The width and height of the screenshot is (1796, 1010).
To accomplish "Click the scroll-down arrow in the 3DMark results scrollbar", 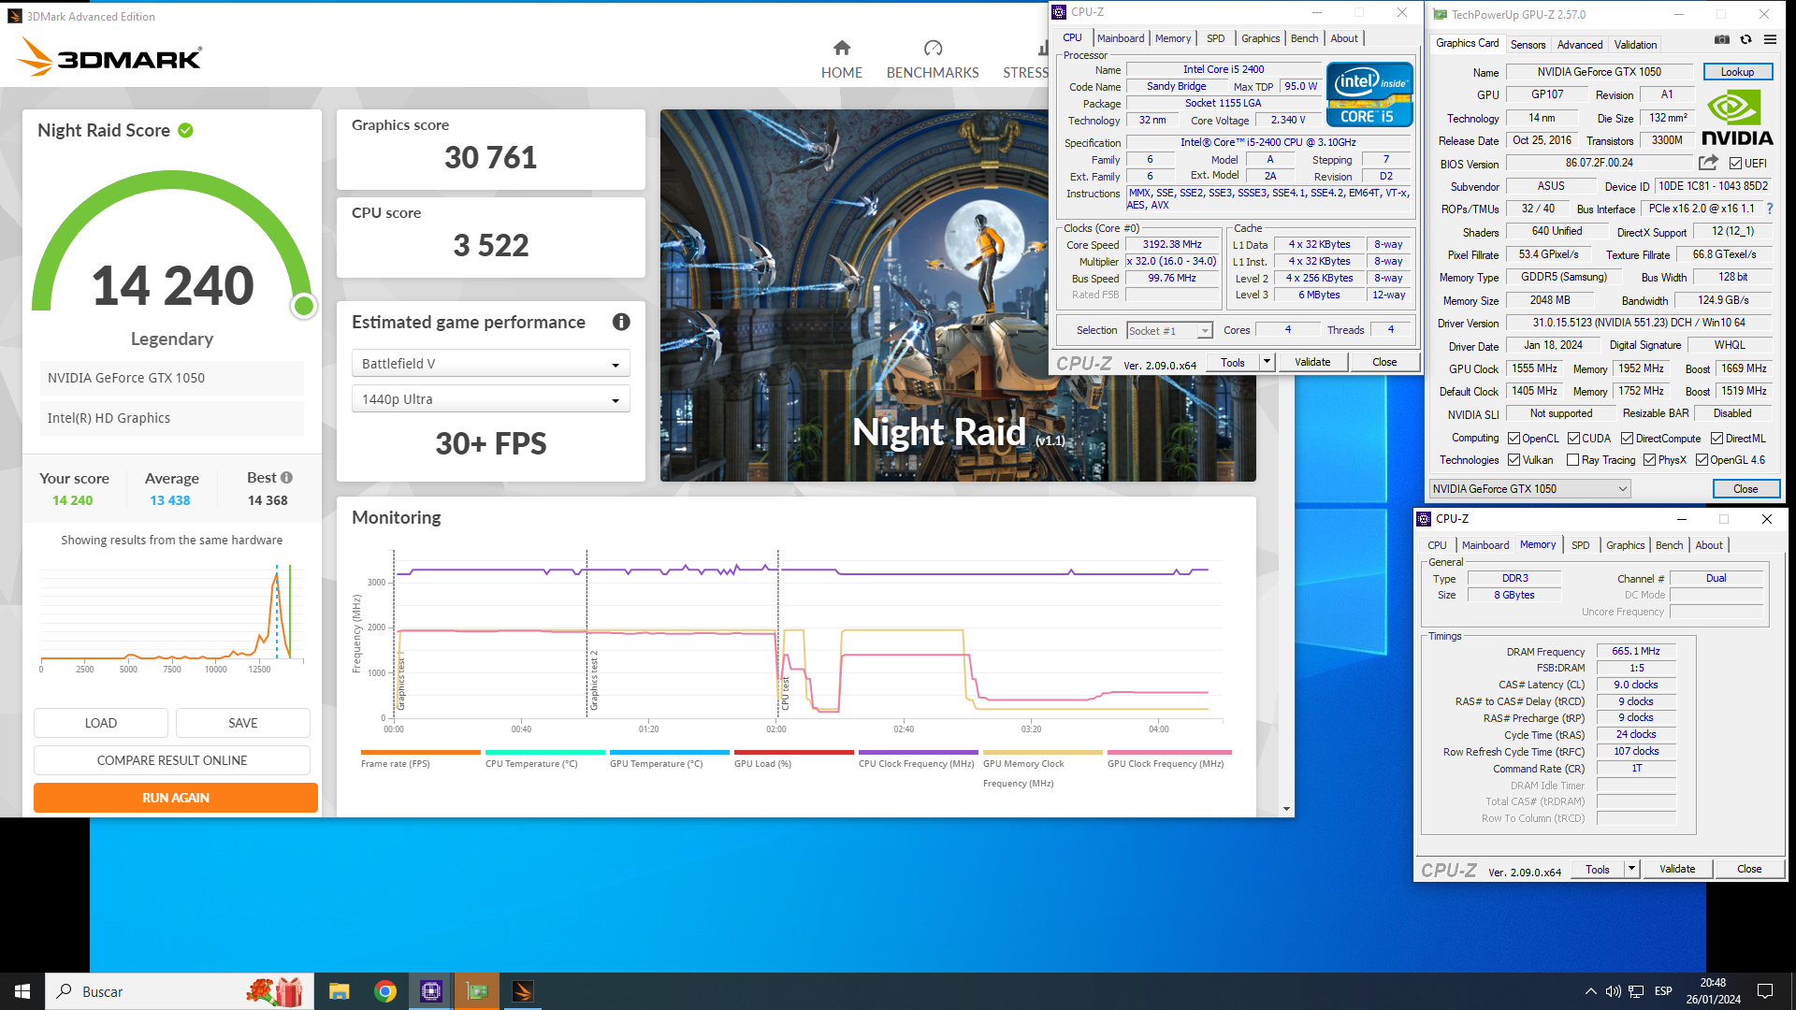I will (x=1287, y=809).
